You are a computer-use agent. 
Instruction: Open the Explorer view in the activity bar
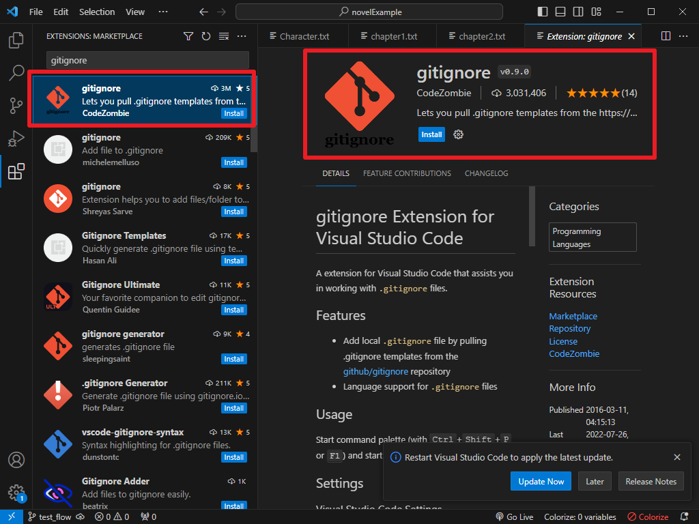[16, 40]
